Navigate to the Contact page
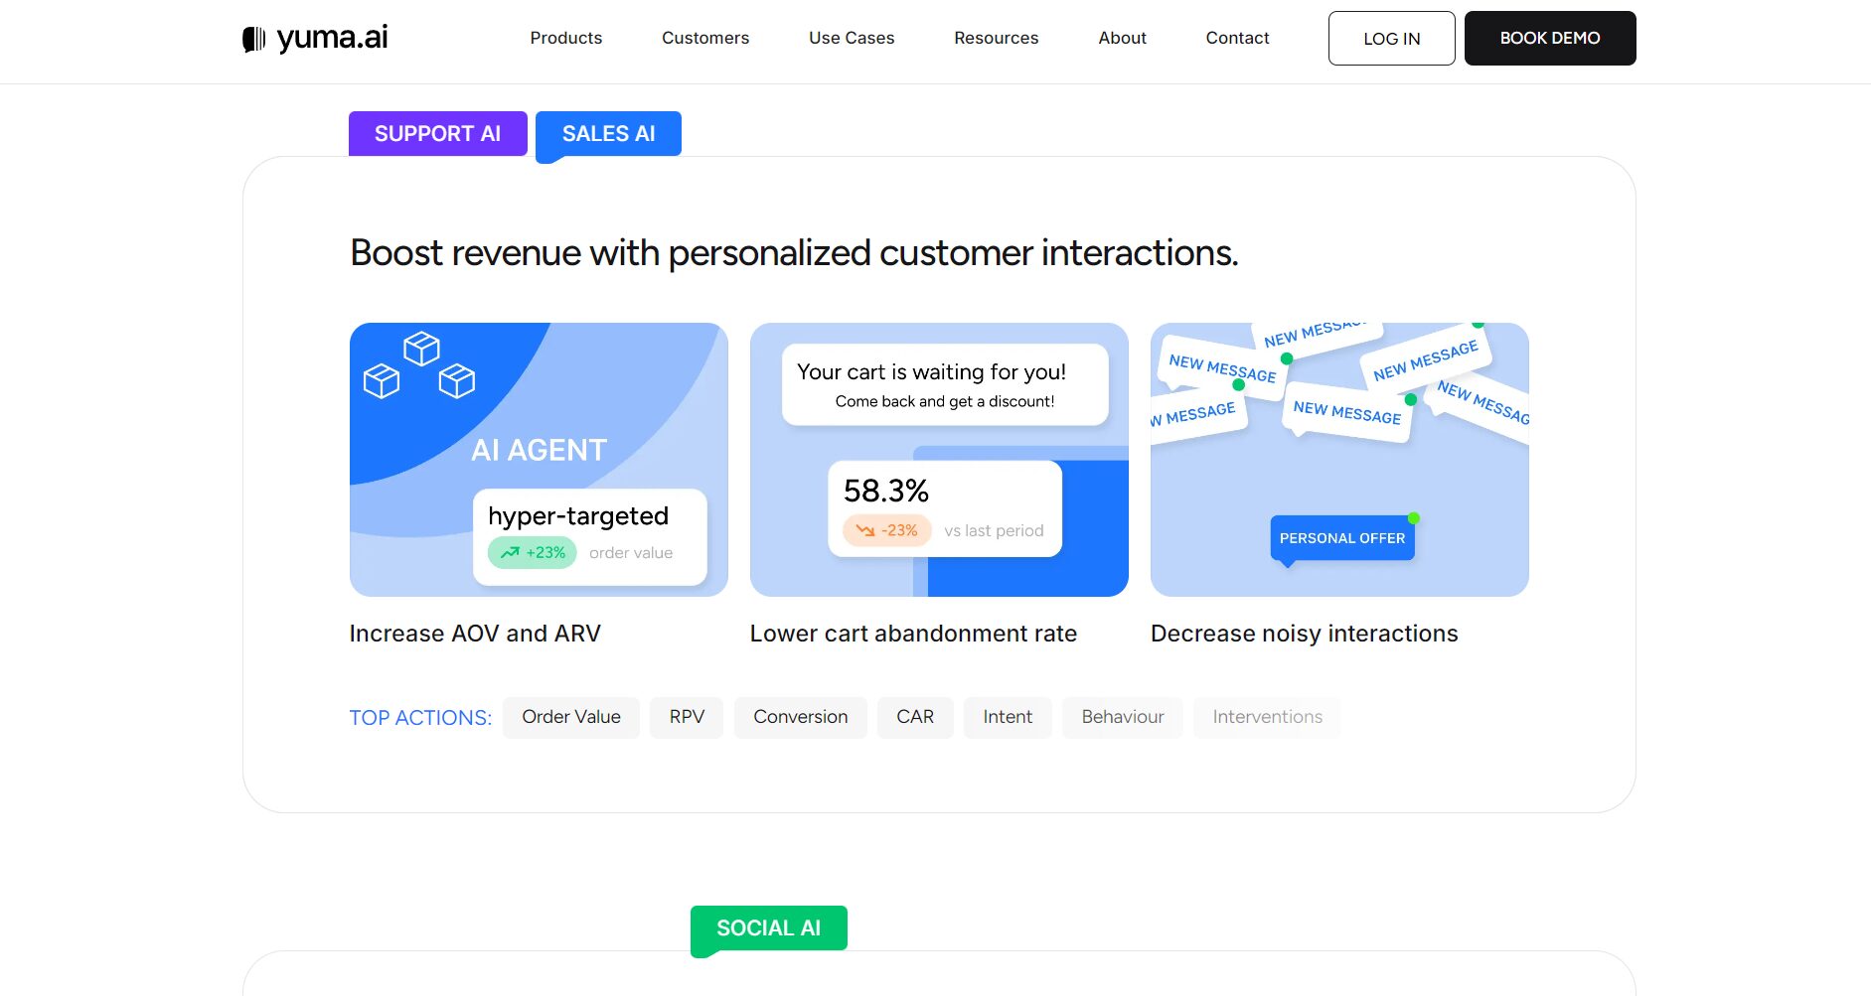The width and height of the screenshot is (1871, 996). click(1237, 38)
